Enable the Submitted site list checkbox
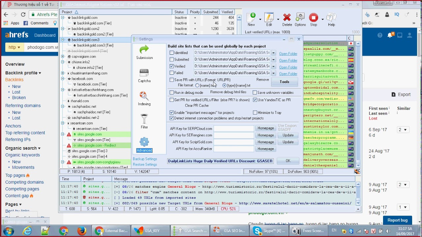 pos(171,60)
